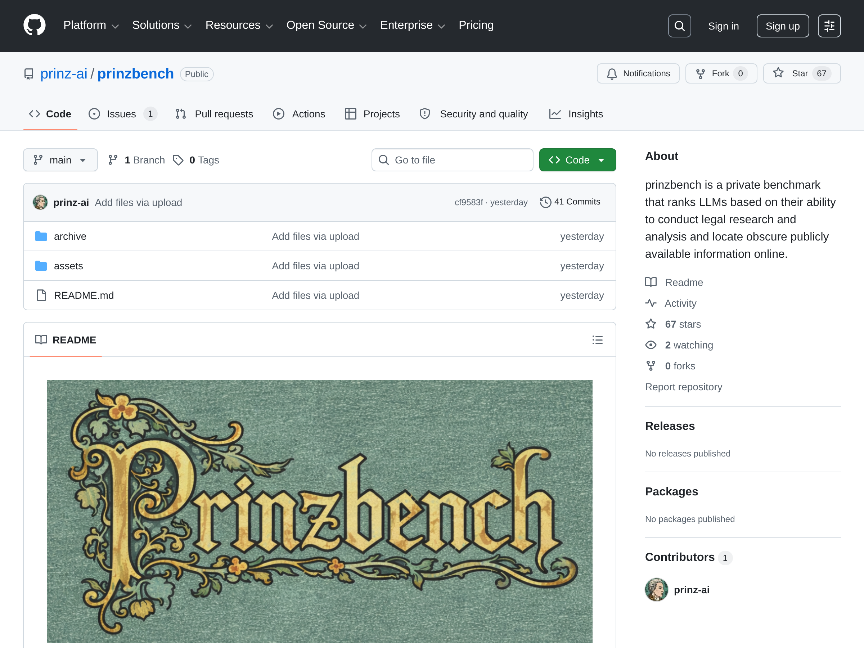
Task: Open the GitHub homepage logo
Action: tap(34, 26)
